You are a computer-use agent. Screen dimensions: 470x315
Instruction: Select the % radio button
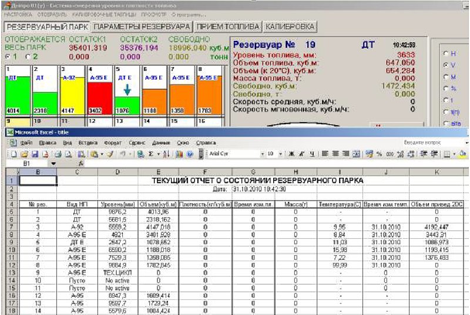[x=446, y=89]
